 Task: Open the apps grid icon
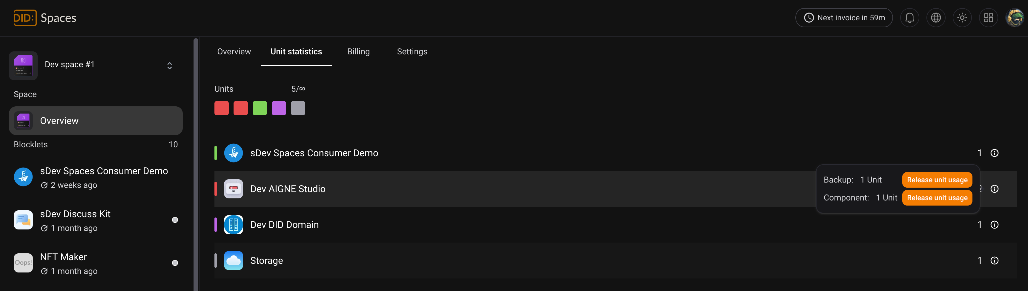pyautogui.click(x=989, y=18)
